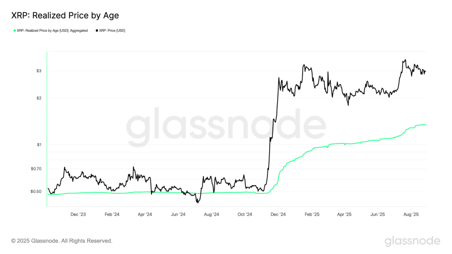The width and height of the screenshot is (452, 254).
Task: Select the Jun '25 x-axis label
Action: coord(378,214)
